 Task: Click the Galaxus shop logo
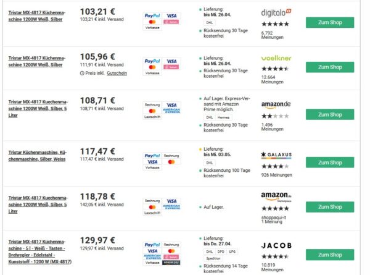pos(277,154)
